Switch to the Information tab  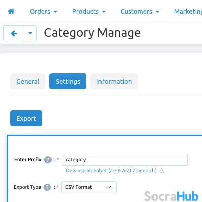(x=114, y=81)
